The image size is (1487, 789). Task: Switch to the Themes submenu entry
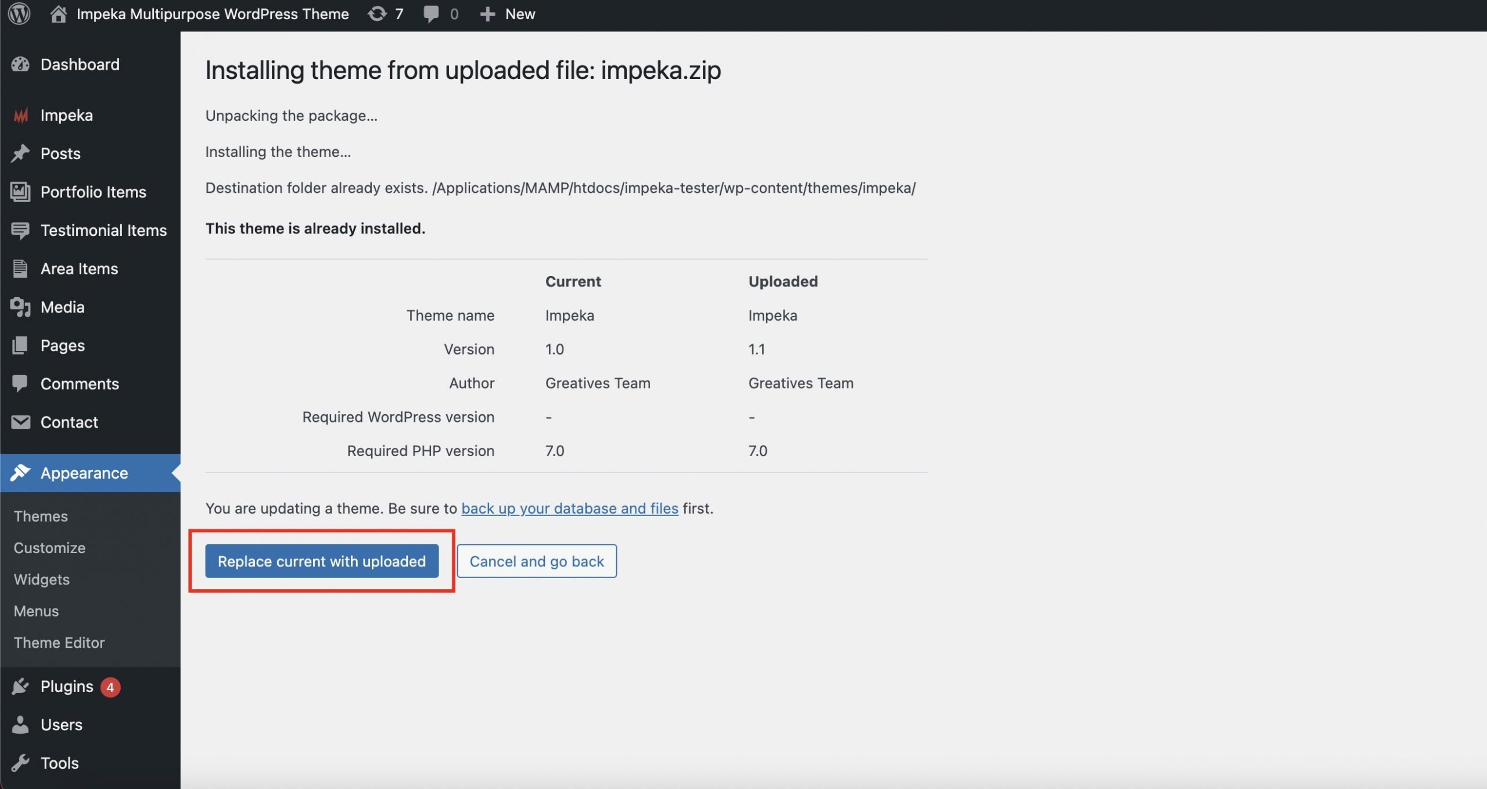[x=40, y=516]
